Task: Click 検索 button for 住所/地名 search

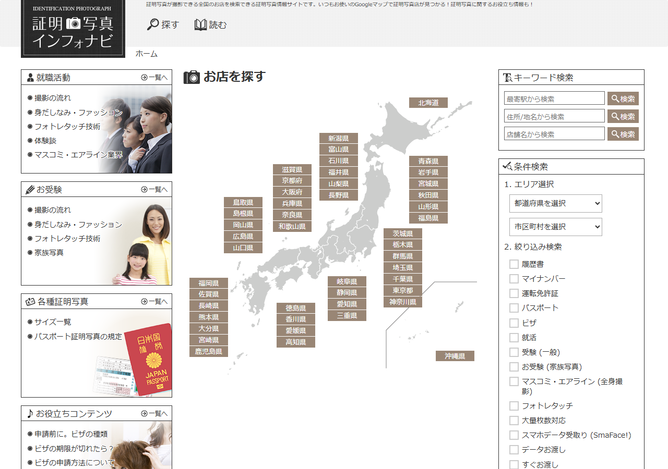Action: 623,116
